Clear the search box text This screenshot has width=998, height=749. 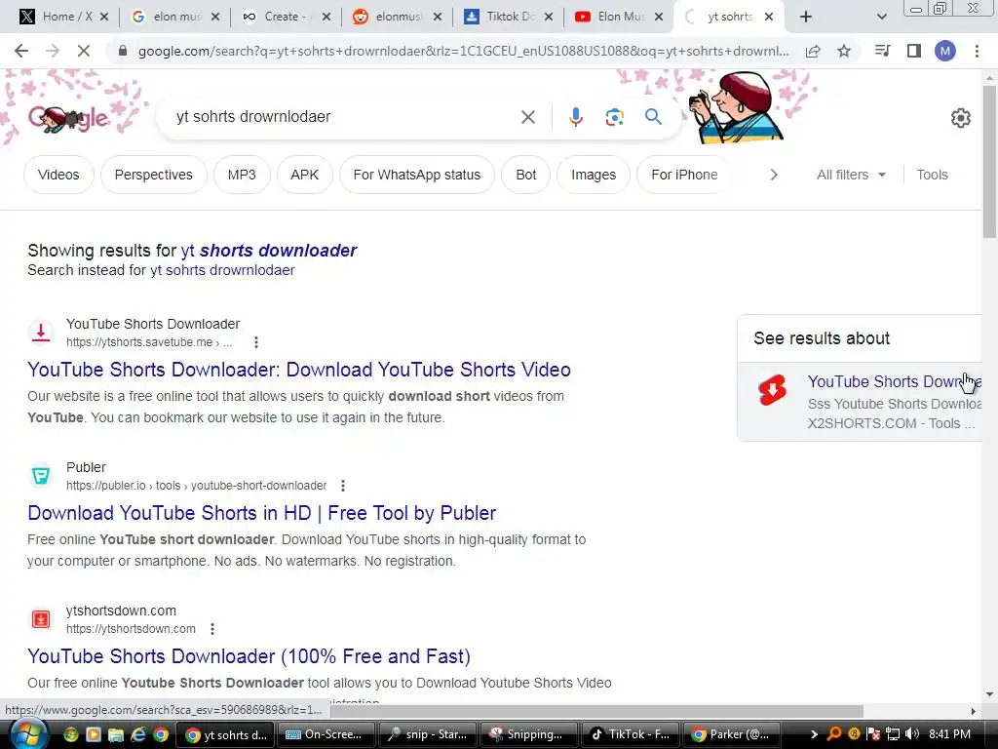pos(527,117)
